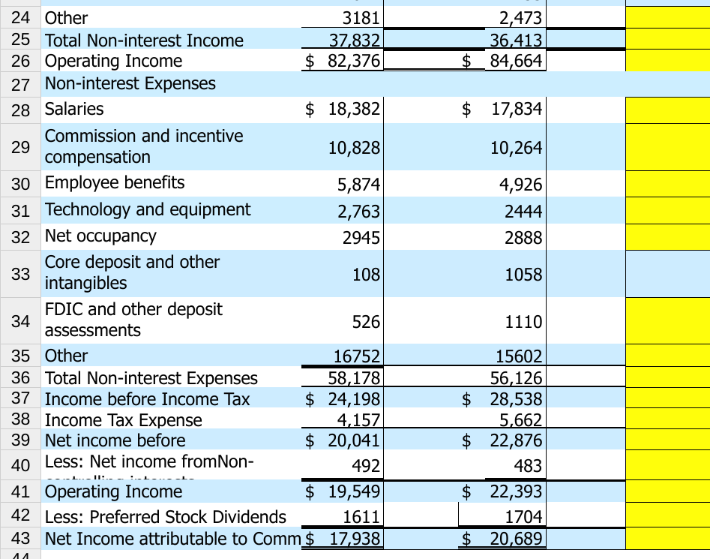Click 'Less: Preferred Stock Dividends' cell
Viewport: 710px width, 559px height.
[x=171, y=516]
